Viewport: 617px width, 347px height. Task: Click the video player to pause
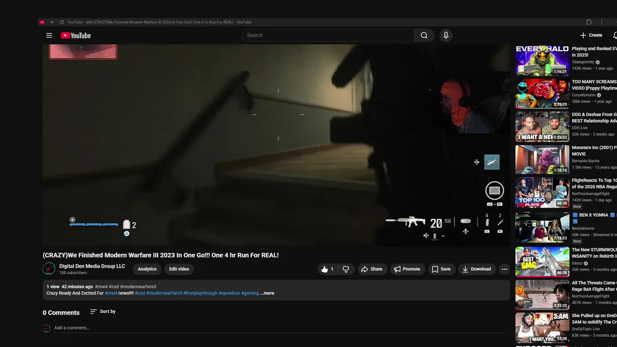click(x=276, y=145)
